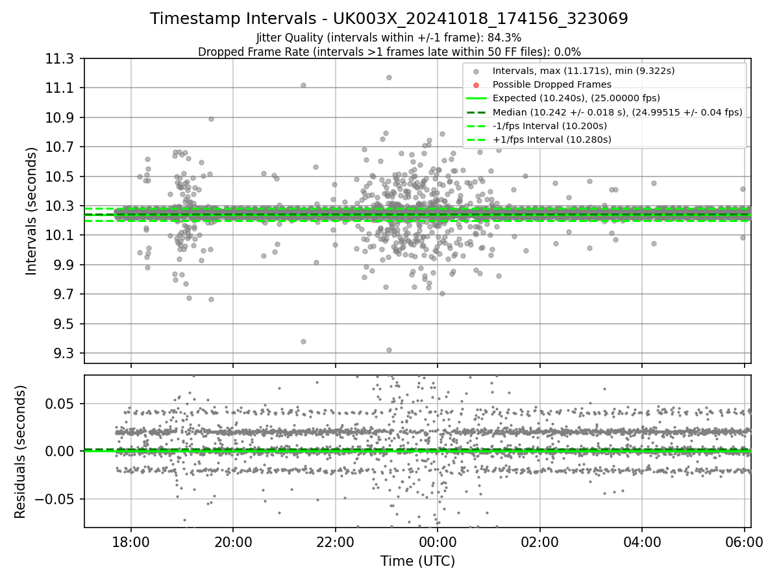Click the gray dot marker beside 'Intervals, max' in the legend
This screenshot has height=584, width=779.
pyautogui.click(x=476, y=71)
